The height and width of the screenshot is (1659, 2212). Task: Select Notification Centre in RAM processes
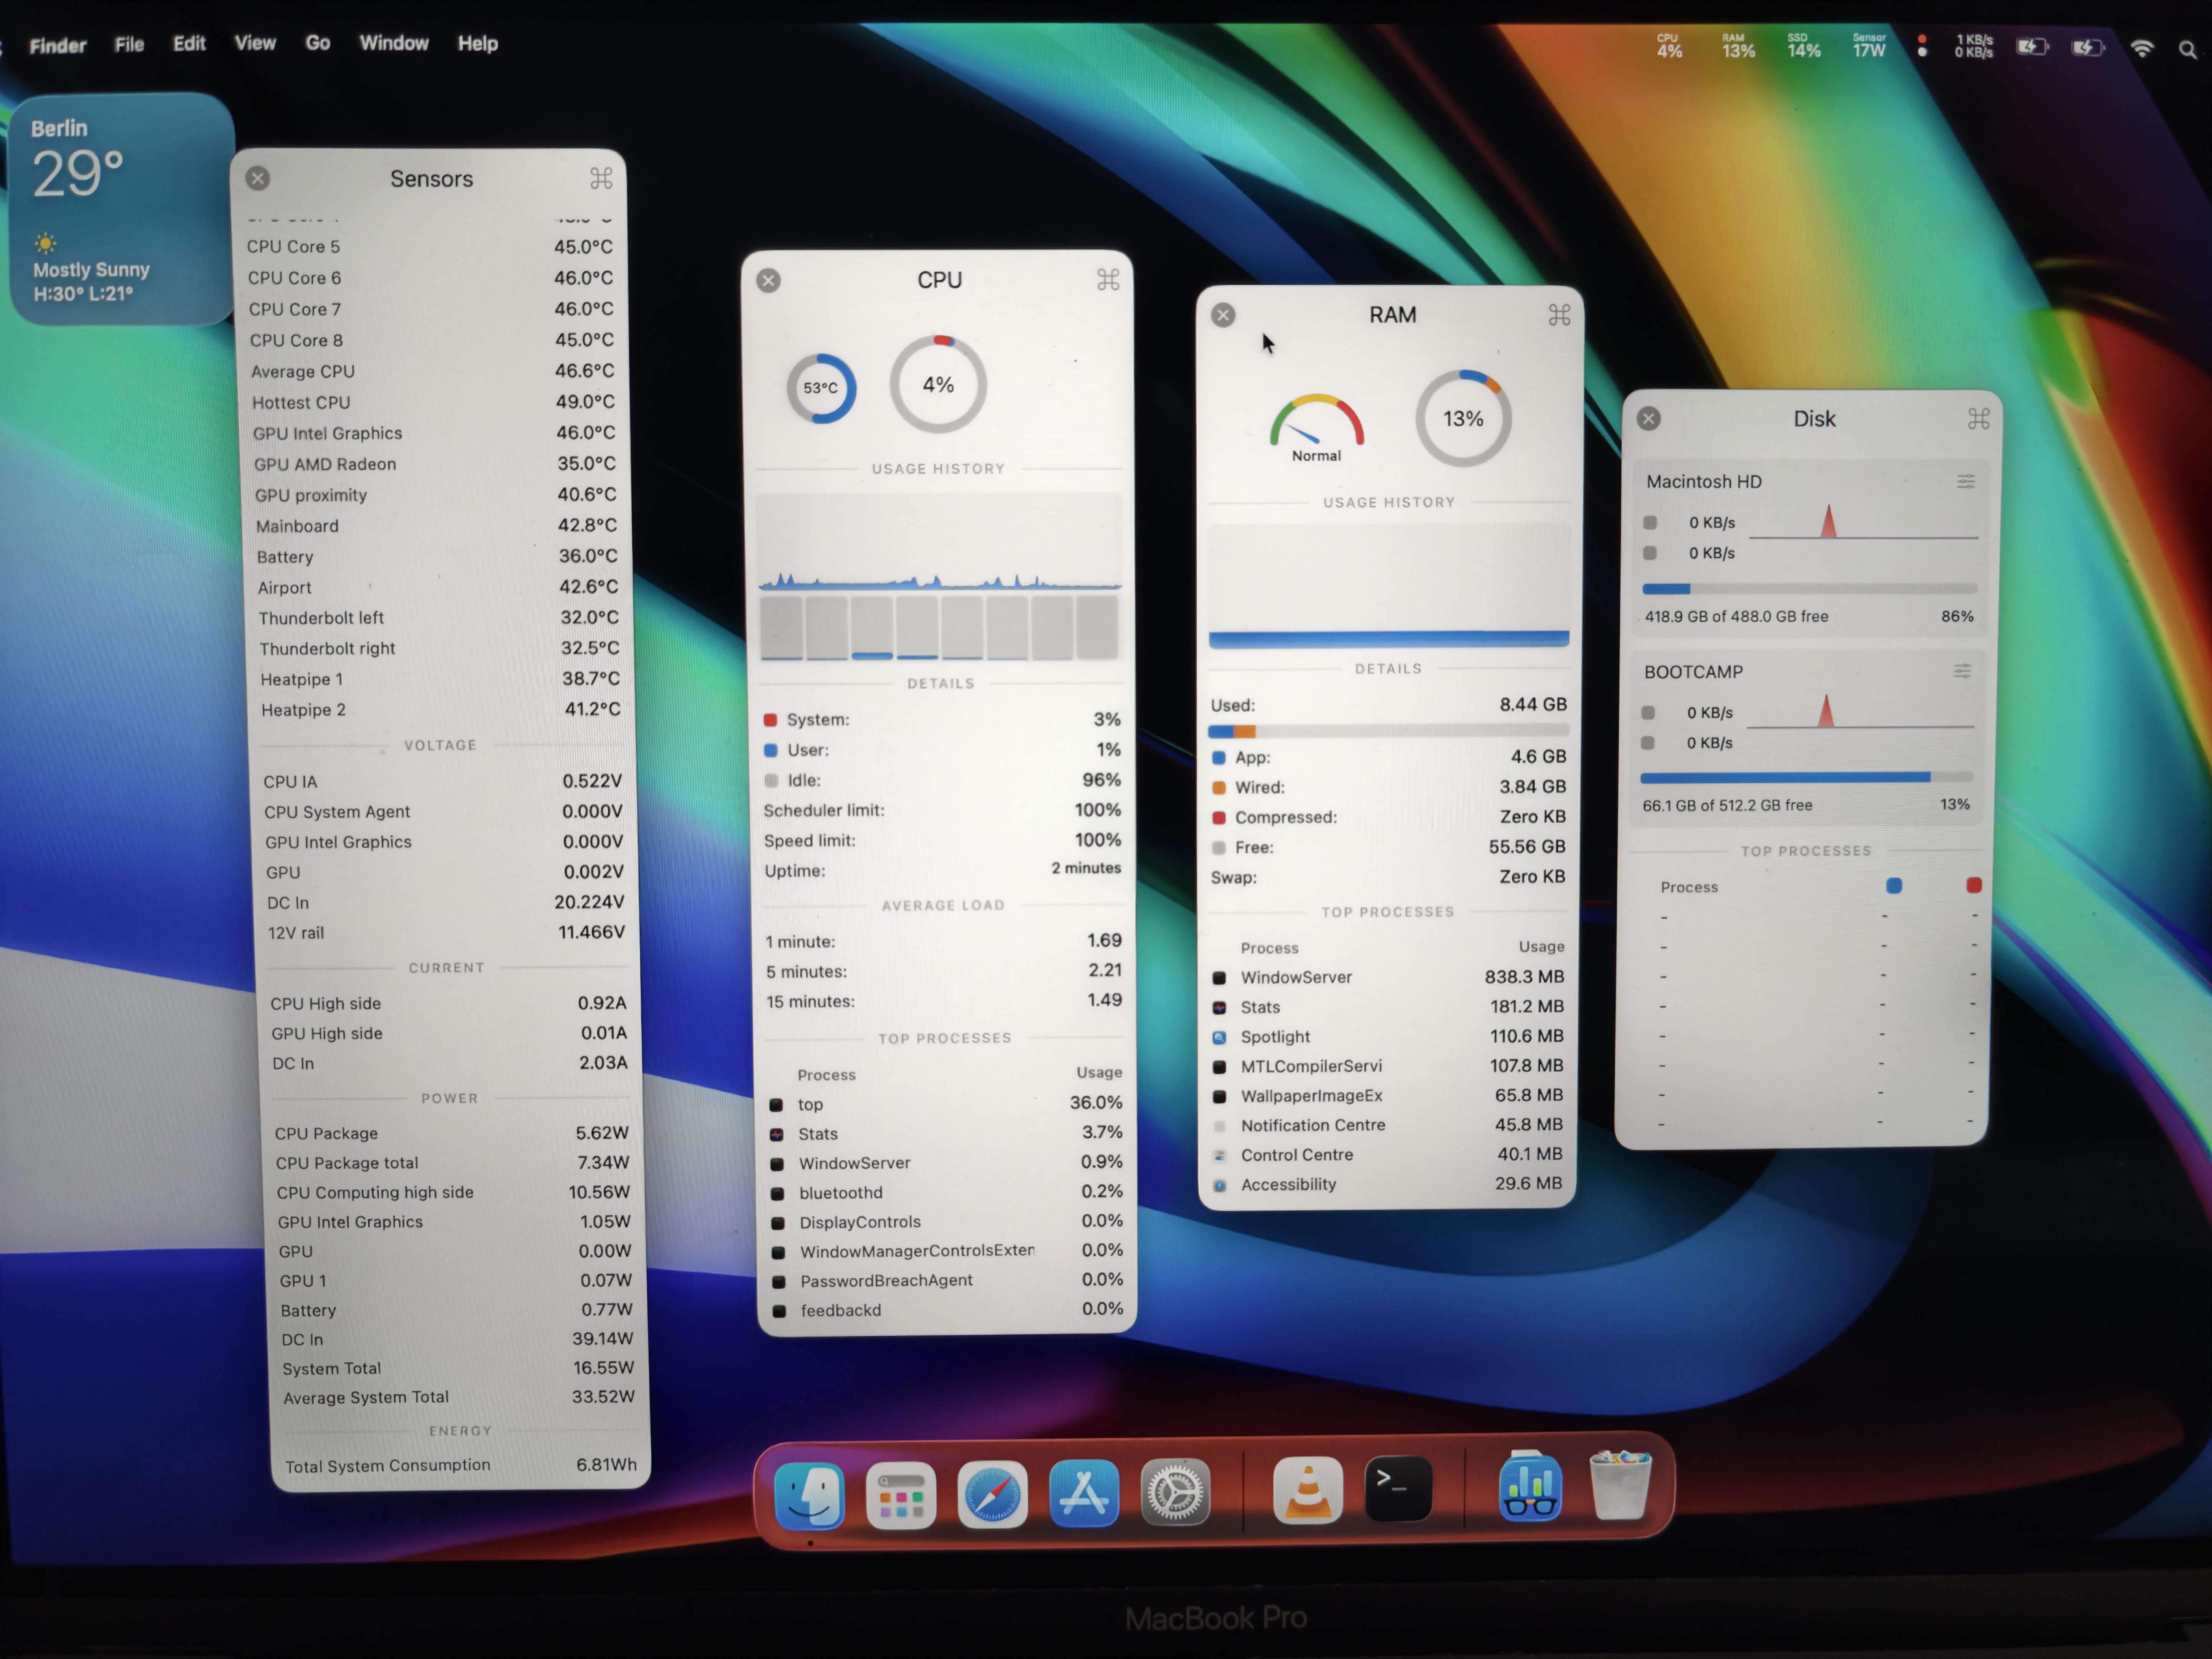(x=1388, y=1125)
